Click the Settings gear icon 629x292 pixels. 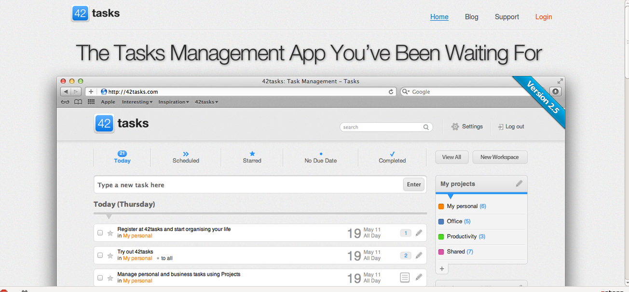(x=455, y=127)
